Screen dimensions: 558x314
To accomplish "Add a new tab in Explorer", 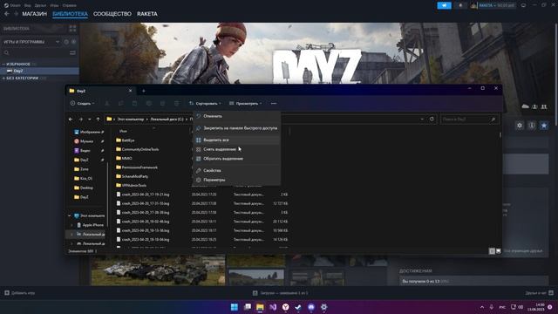I will coord(143,91).
